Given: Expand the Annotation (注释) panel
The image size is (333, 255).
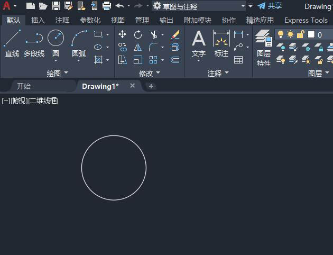Looking at the screenshot, I should pyautogui.click(x=218, y=74).
